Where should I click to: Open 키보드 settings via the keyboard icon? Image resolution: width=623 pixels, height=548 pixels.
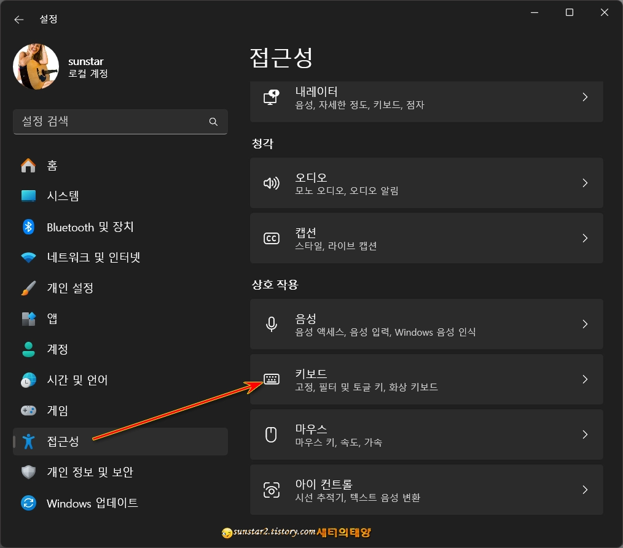[x=271, y=379]
